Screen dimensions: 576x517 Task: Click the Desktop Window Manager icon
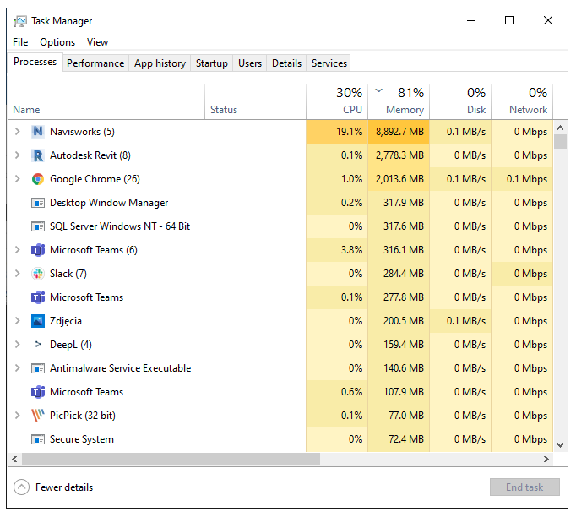click(x=38, y=203)
